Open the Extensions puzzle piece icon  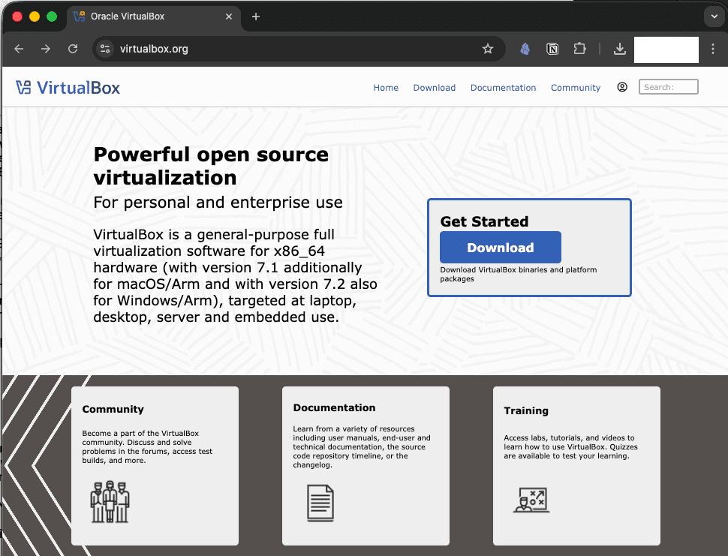click(579, 49)
